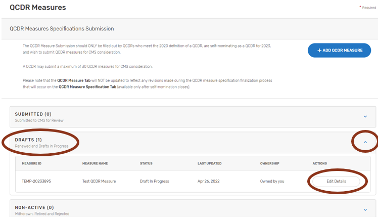Click the Test QCDR Measure name
The height and width of the screenshot is (220, 378).
pyautogui.click(x=99, y=181)
